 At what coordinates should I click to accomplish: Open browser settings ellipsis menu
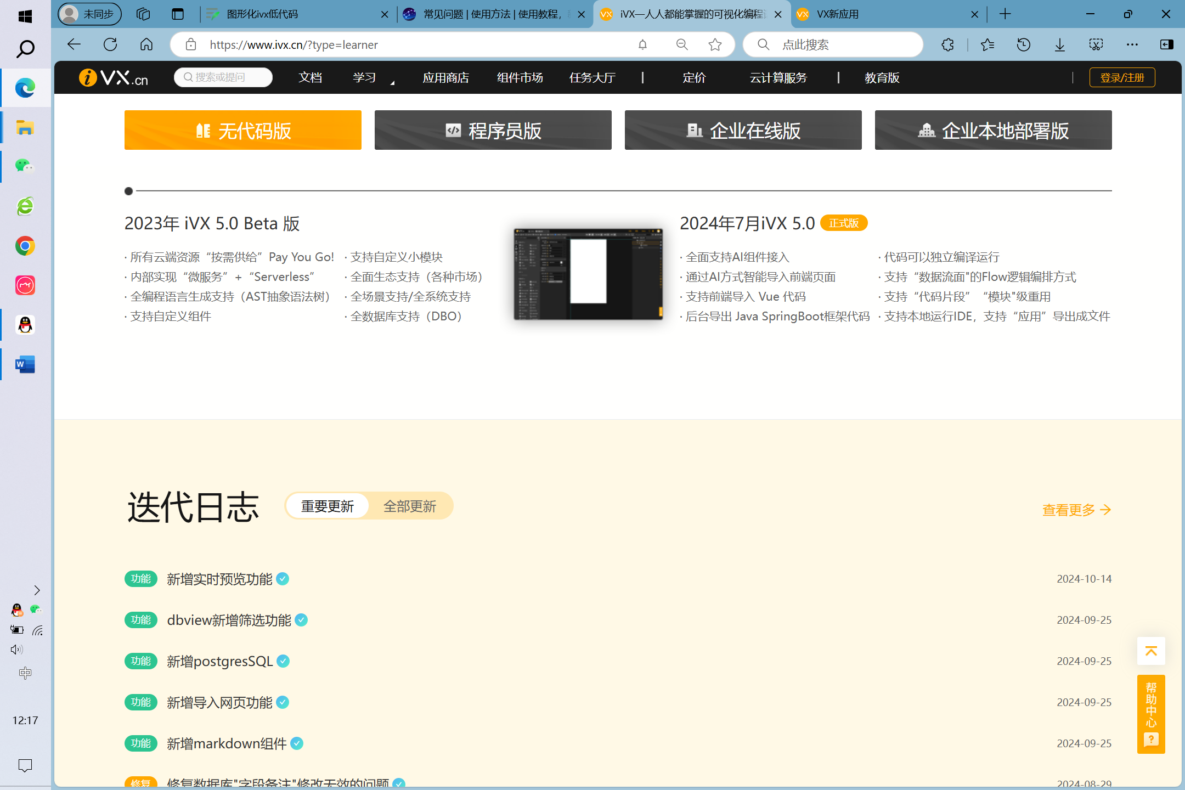point(1132,44)
